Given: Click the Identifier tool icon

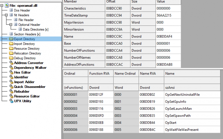Looking at the screenshot, I should 11,77.
